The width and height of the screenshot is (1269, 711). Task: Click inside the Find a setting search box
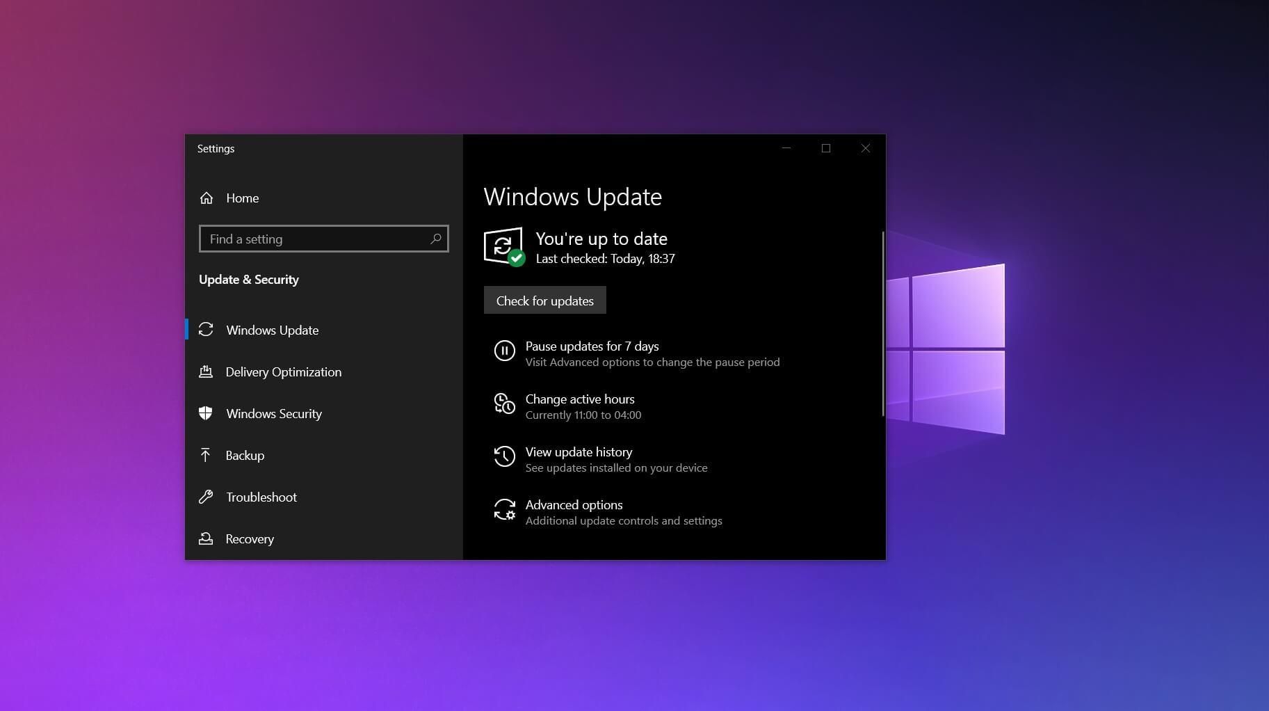(x=313, y=239)
